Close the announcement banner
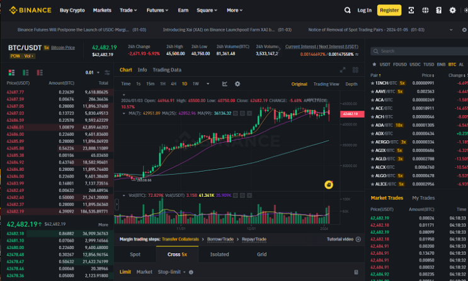 pyautogui.click(x=464, y=30)
